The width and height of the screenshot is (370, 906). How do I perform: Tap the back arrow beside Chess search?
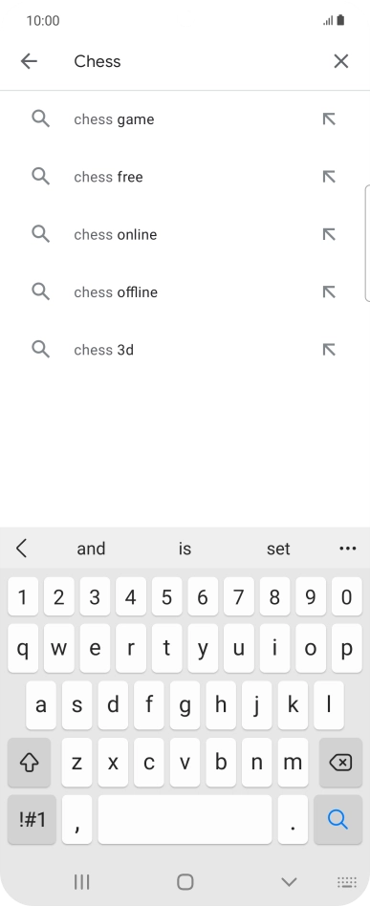pyautogui.click(x=29, y=61)
